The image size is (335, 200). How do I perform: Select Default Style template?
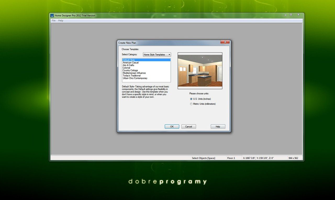pyautogui.click(x=146, y=60)
